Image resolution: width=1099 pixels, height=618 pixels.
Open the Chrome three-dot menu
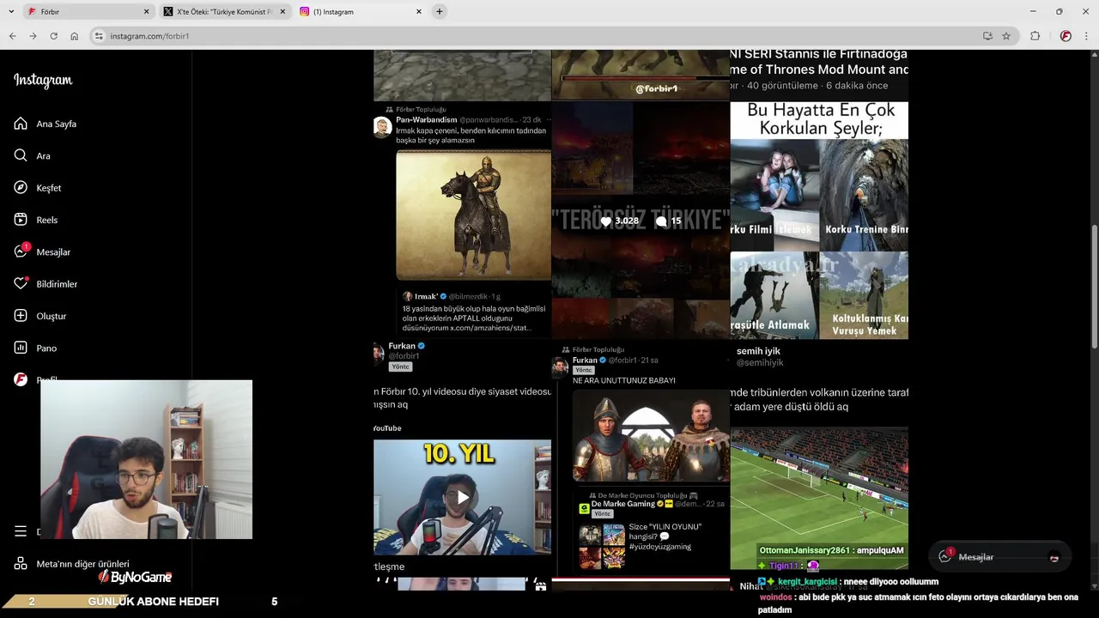click(x=1086, y=36)
